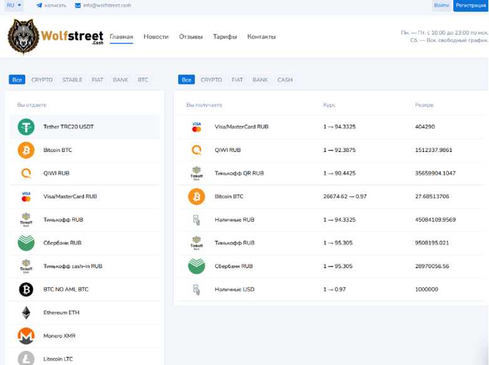
Task: Click the Сбербанк icon in receive list
Action: coord(196,266)
